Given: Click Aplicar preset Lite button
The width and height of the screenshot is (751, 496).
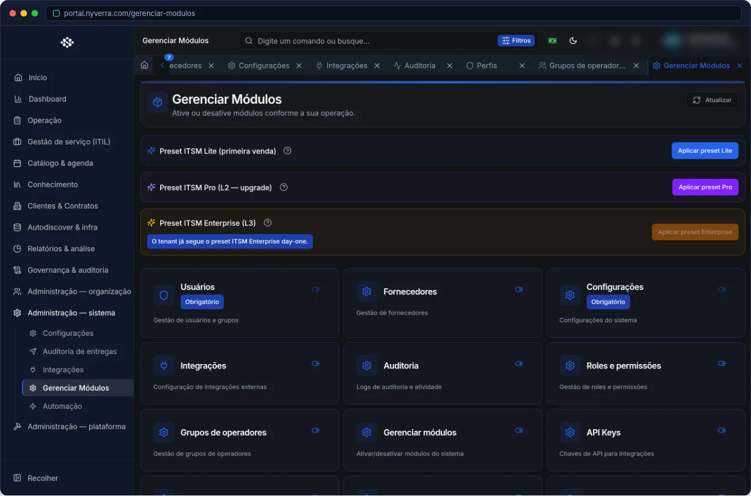Looking at the screenshot, I should coord(705,151).
